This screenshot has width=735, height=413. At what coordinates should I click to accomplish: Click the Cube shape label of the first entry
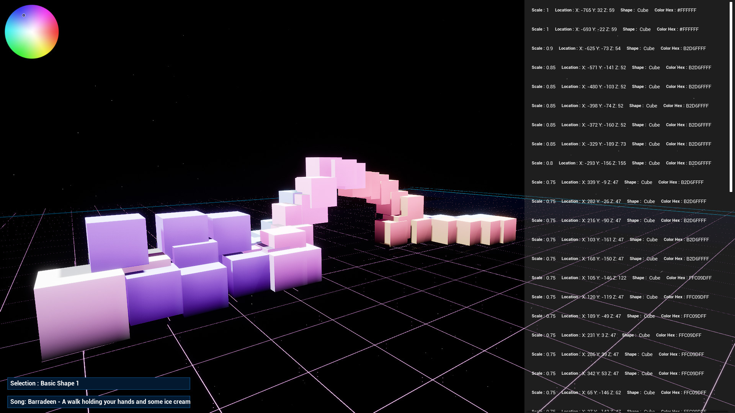pos(642,10)
